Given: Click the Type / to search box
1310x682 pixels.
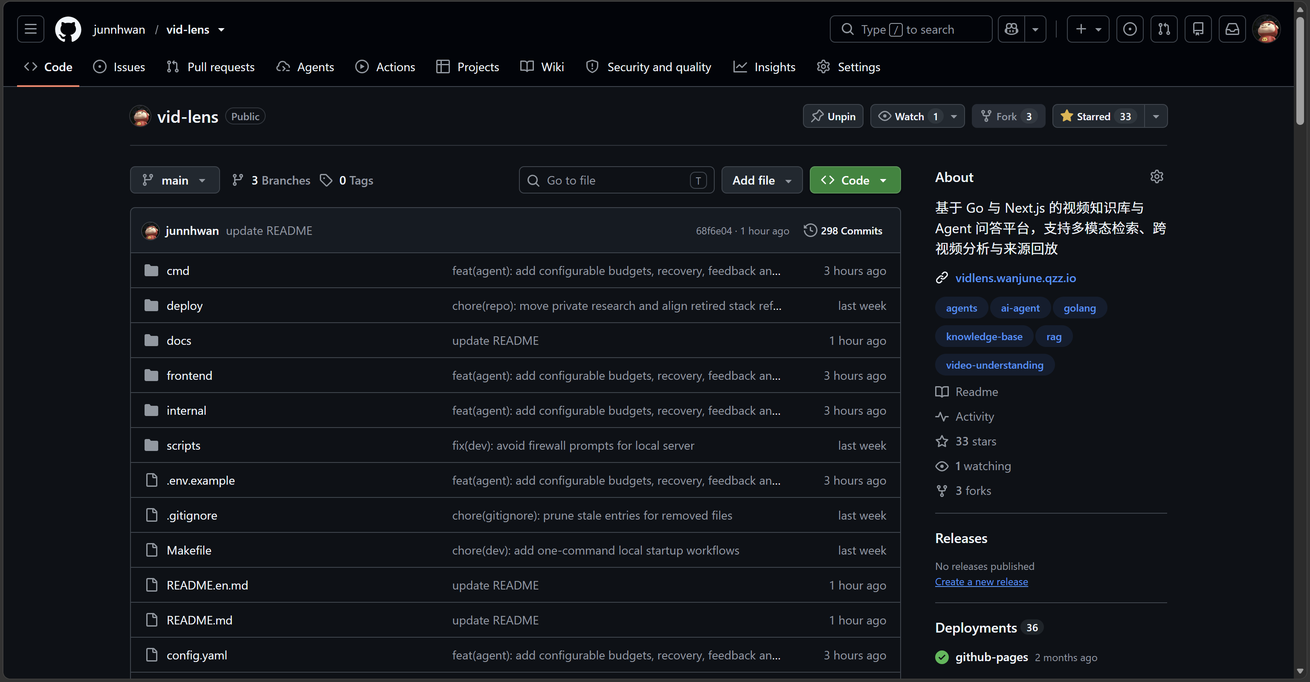Looking at the screenshot, I should tap(910, 29).
